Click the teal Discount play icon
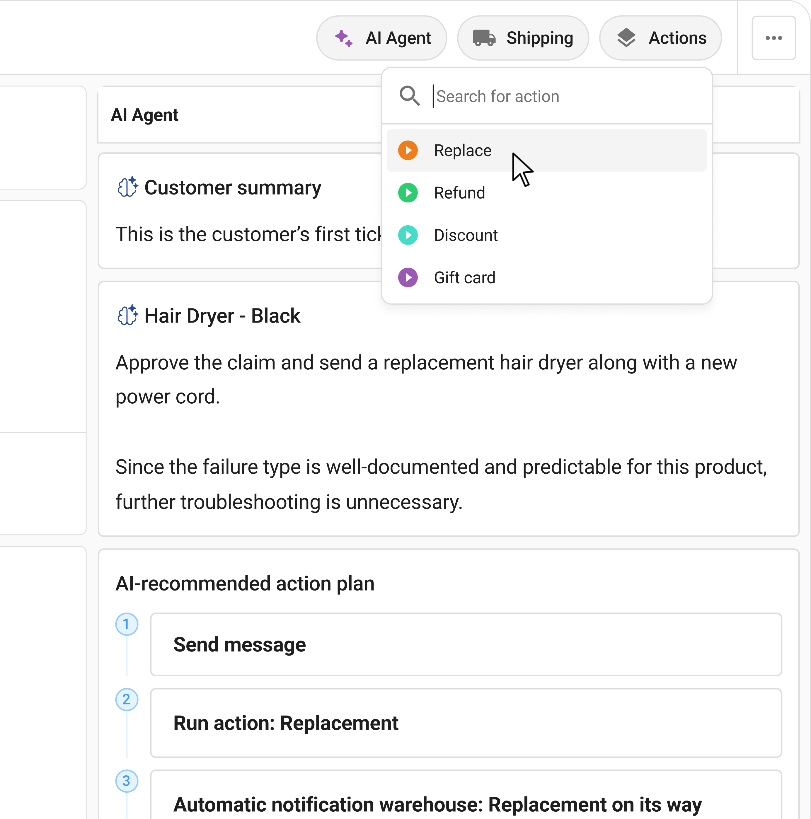 408,235
